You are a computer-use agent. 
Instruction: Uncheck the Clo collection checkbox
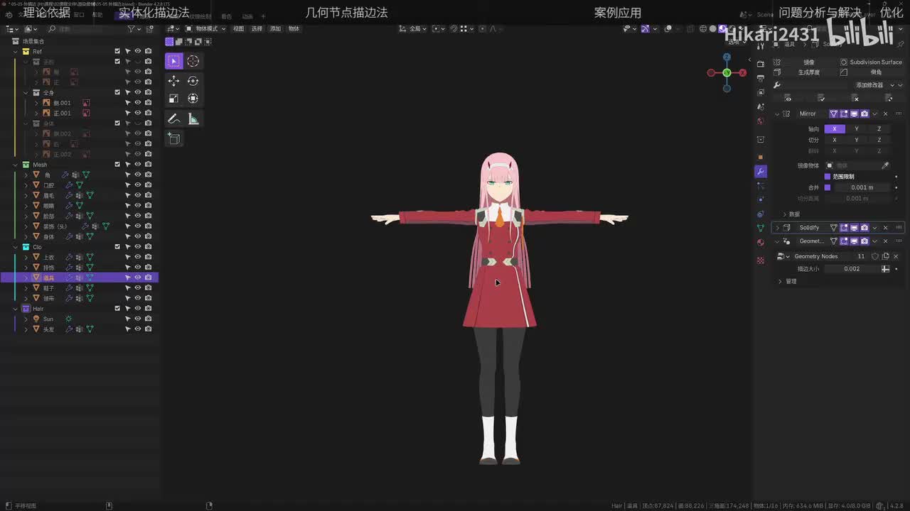[x=117, y=247]
